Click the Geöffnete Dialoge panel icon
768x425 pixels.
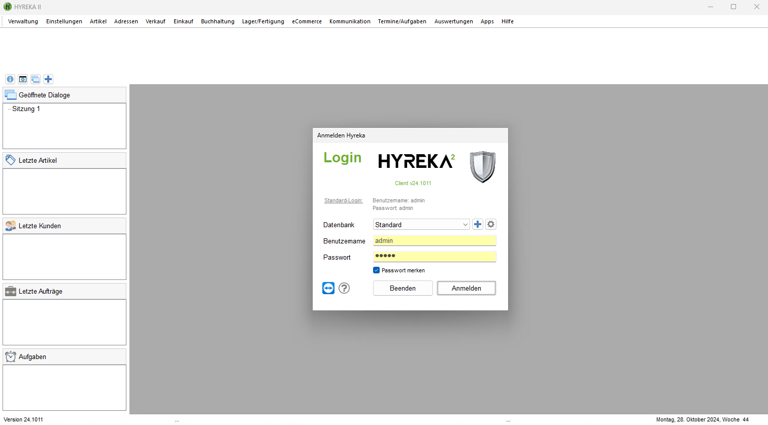click(11, 95)
